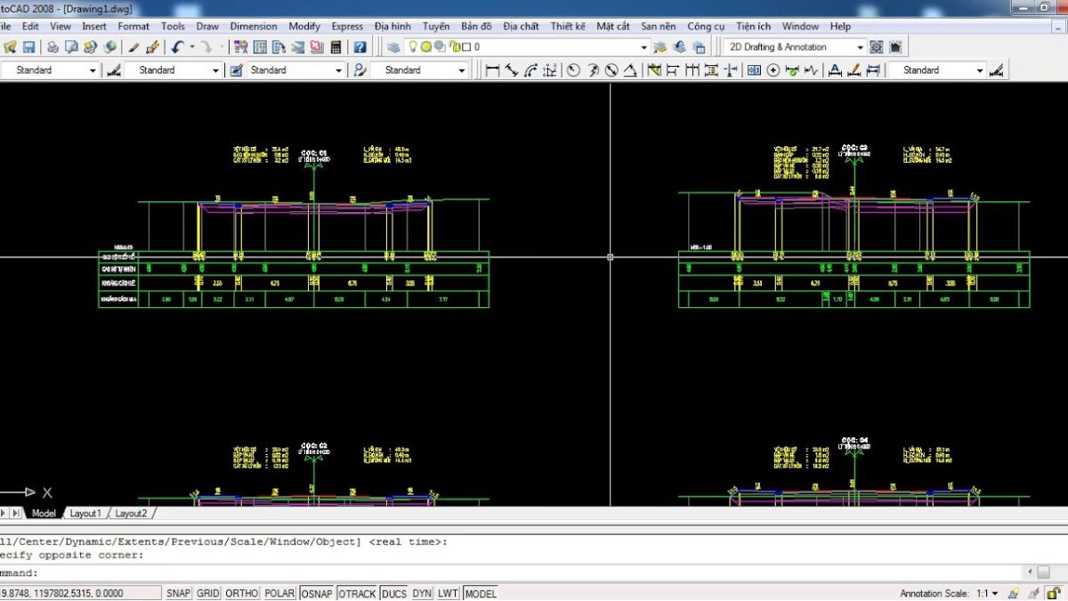Screen dimensions: 1068x601
Task: Click the Save icon in the toolbar
Action: click(x=28, y=47)
